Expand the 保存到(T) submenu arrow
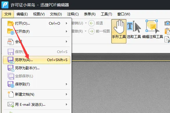 67,84
